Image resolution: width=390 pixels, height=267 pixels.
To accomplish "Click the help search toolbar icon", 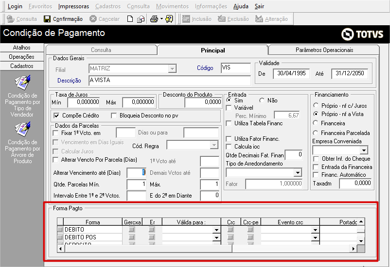I will 169,19.
